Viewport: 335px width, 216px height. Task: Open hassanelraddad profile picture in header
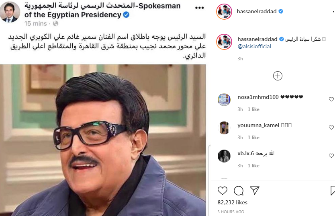[224, 11]
